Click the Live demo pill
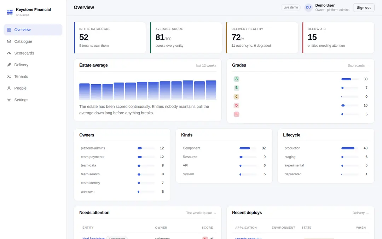 pyautogui.click(x=291, y=7)
